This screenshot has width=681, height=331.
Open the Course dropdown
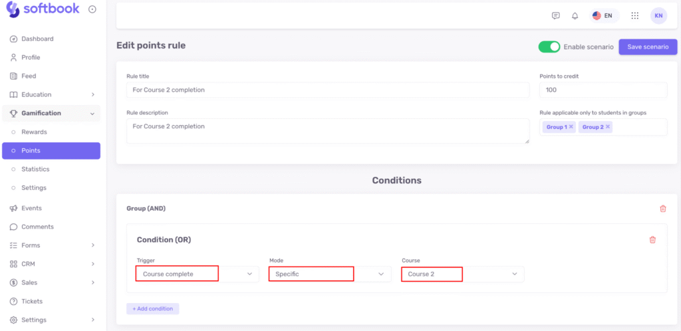(x=462, y=274)
